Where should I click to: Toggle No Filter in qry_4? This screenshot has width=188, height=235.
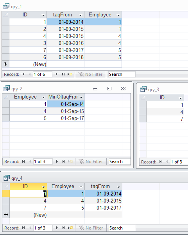[91, 228]
